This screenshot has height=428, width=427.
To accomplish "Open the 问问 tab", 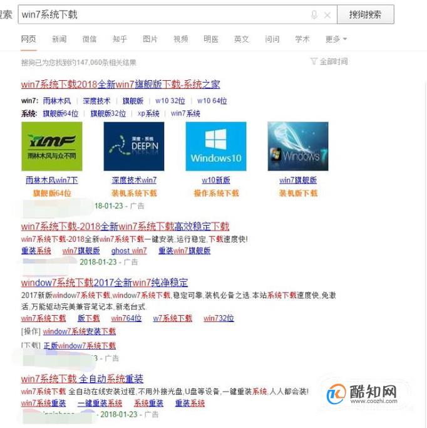I will coord(272,39).
